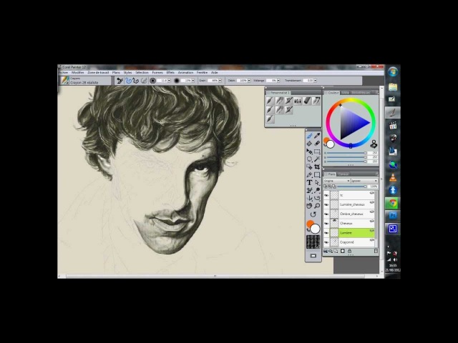Viewport: 458px width, 343px height.
Task: Select the Pen tool
Action: tap(309, 174)
